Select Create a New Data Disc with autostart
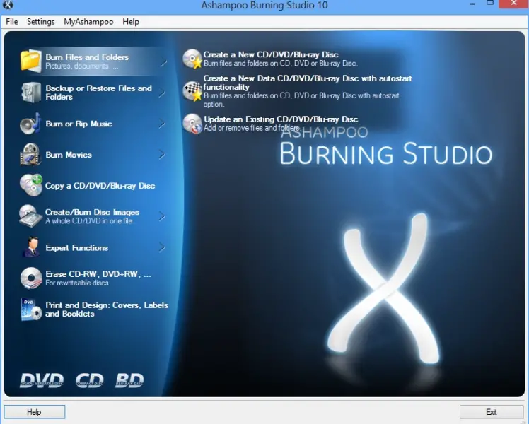Viewport: 529px width, 424px height. pos(297,91)
